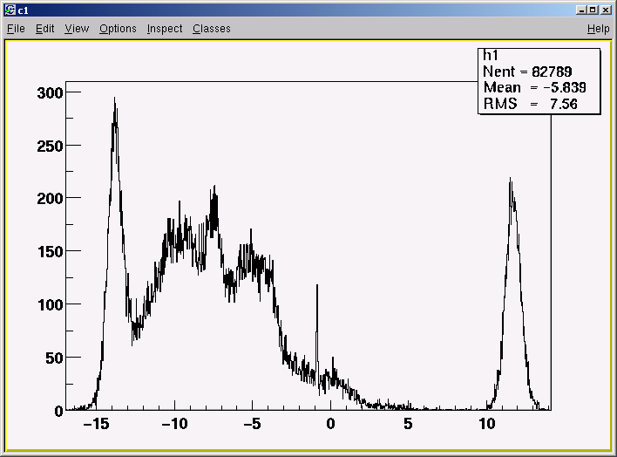Click the Nent = 82789 stats line
This screenshot has width=617, height=457.
tap(527, 72)
